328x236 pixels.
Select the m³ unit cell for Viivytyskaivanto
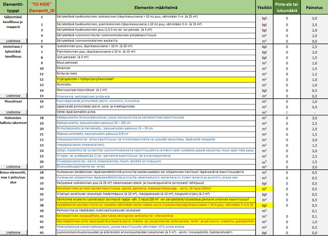264,162
